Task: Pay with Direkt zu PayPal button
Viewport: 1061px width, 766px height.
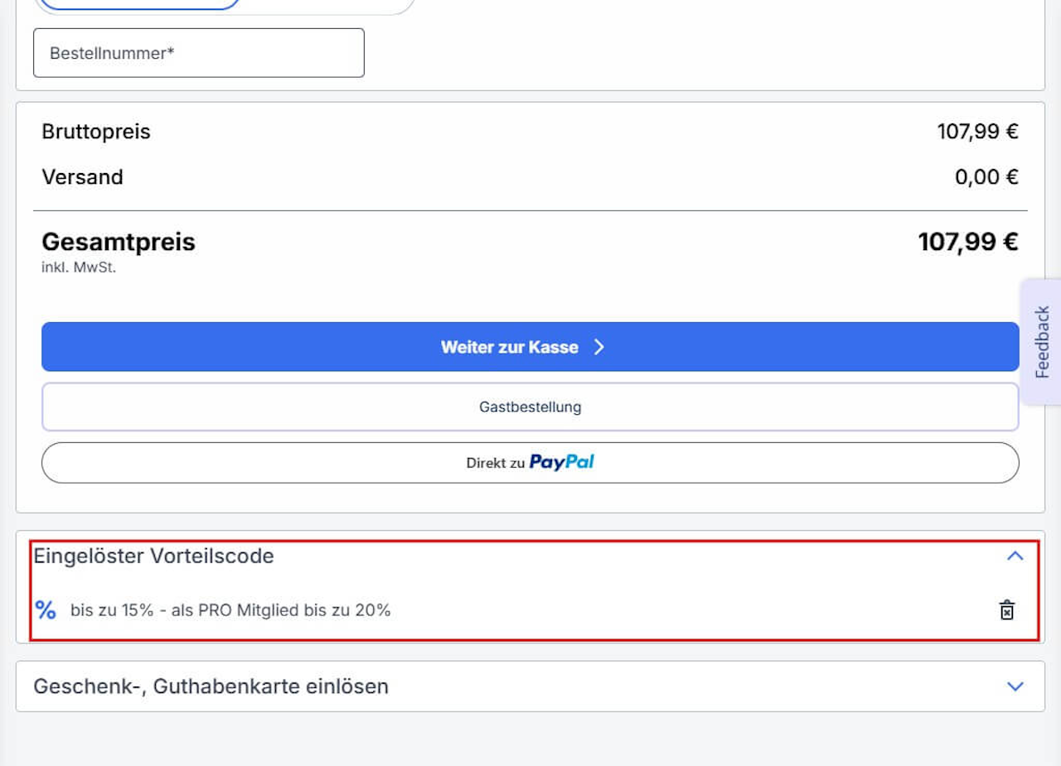Action: tap(530, 463)
